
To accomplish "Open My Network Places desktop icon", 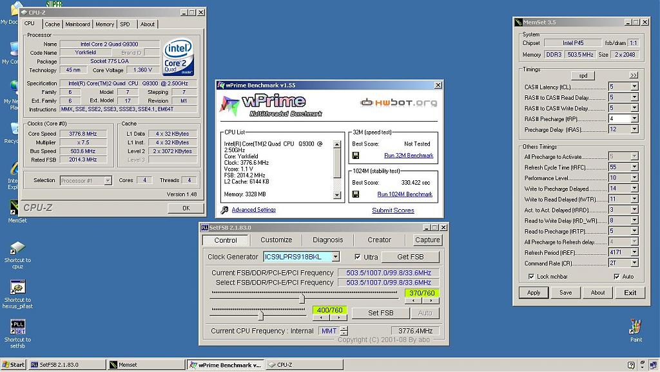I will pyautogui.click(x=14, y=88).
